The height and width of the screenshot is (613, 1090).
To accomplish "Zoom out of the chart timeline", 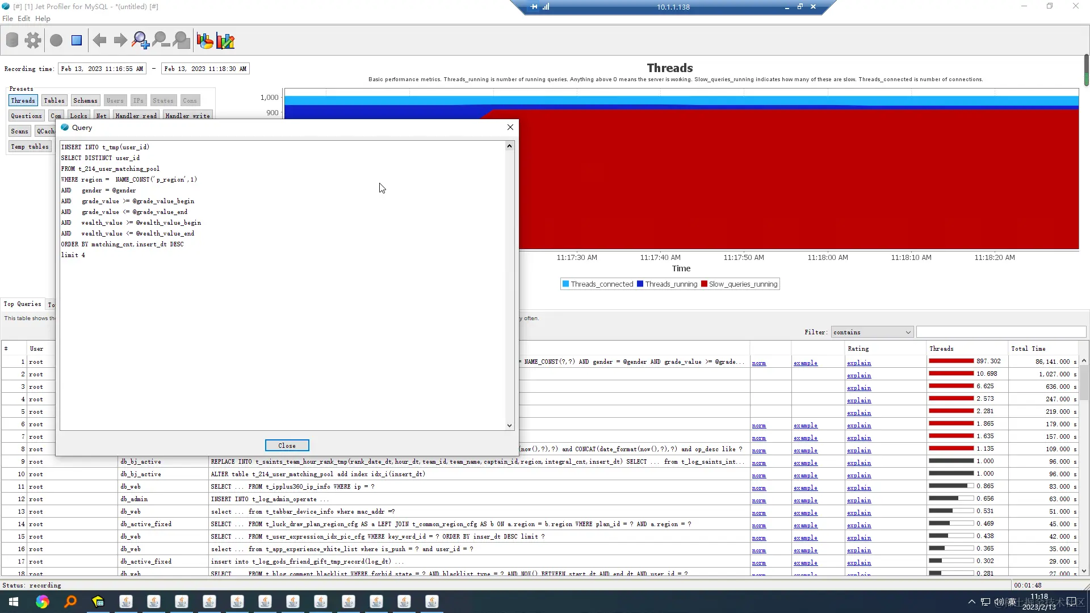I will pyautogui.click(x=160, y=40).
